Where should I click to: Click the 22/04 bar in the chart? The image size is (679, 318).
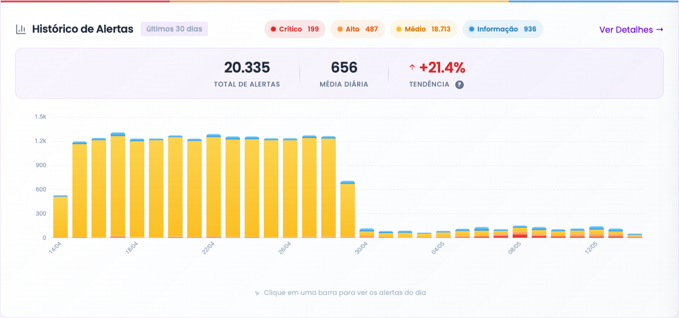pos(214,186)
